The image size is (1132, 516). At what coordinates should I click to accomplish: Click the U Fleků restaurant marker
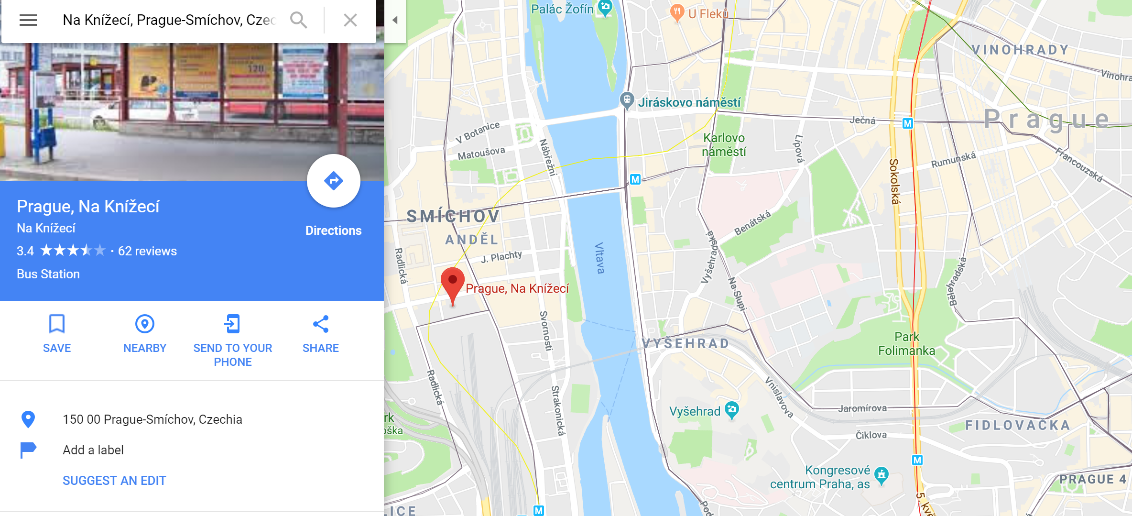coord(677,13)
